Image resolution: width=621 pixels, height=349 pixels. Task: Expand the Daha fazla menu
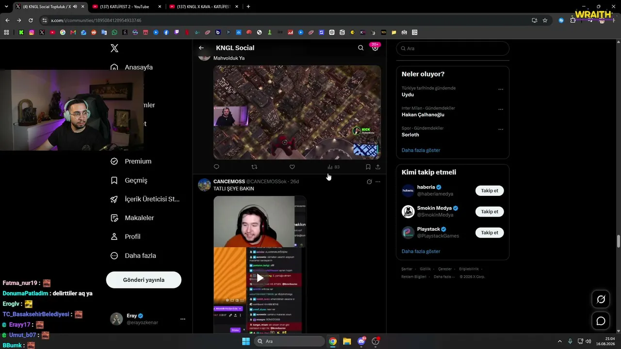133,255
